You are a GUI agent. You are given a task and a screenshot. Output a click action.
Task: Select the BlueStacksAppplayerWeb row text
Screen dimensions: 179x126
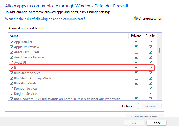pos(32,78)
